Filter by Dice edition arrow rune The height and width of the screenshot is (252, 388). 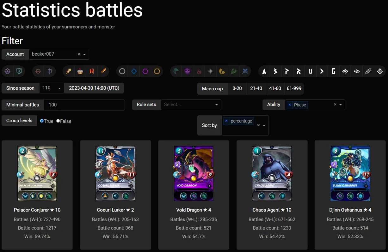pos(322,71)
